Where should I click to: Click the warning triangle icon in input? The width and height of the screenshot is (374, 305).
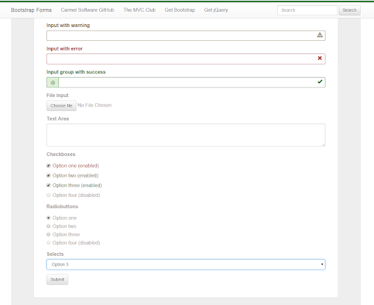(x=319, y=35)
